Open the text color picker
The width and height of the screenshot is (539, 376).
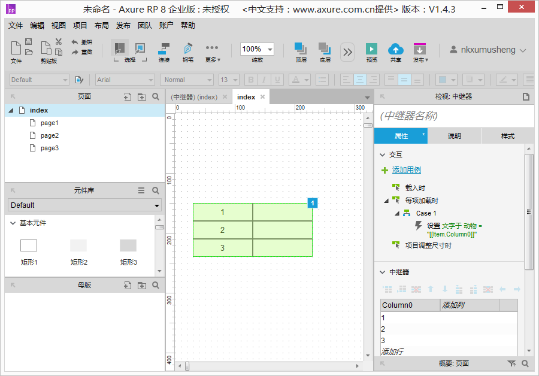pyautogui.click(x=299, y=80)
